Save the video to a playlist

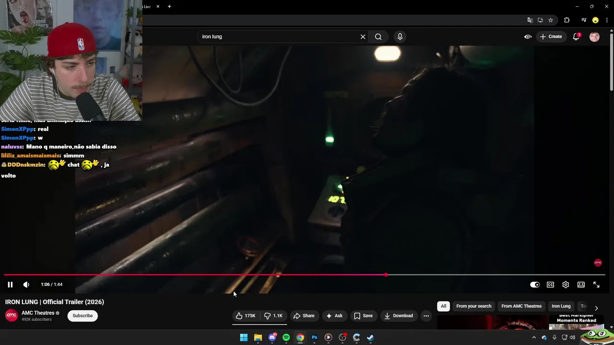tap(363, 316)
